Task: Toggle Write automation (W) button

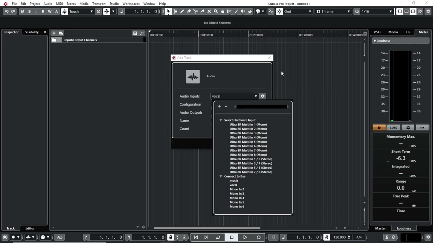Action: point(50,11)
